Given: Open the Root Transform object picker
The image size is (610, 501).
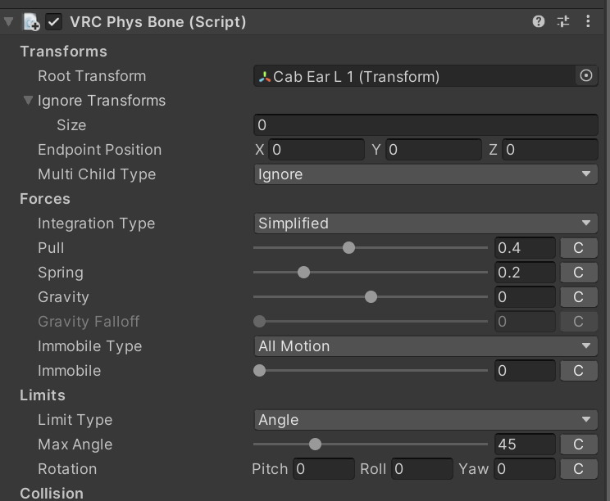Looking at the screenshot, I should [x=586, y=76].
